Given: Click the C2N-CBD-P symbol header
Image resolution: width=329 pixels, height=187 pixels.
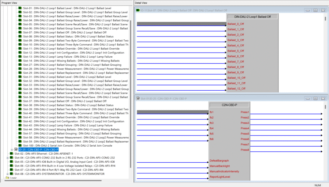Looking at the screenshot, I should point(229,105).
